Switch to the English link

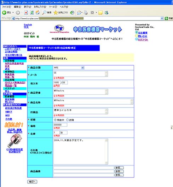[x=28, y=25]
